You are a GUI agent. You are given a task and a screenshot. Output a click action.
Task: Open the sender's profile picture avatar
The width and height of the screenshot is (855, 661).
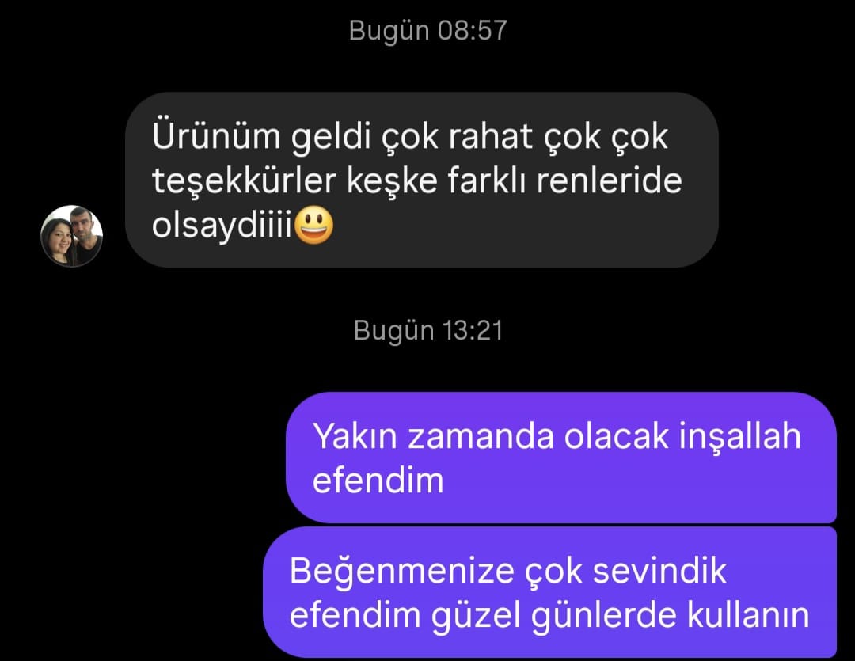click(x=72, y=236)
